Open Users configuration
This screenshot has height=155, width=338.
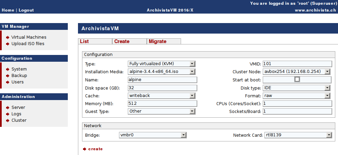click(x=18, y=82)
